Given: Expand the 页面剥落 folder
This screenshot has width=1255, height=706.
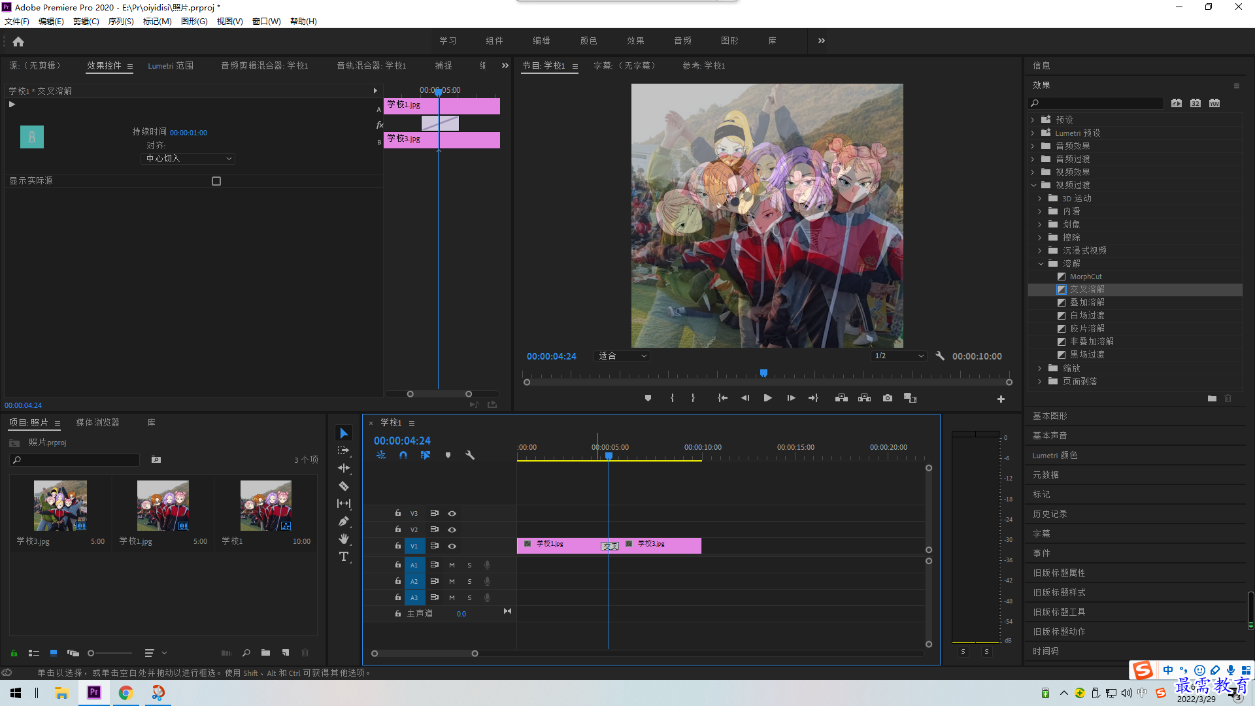Looking at the screenshot, I should point(1040,381).
